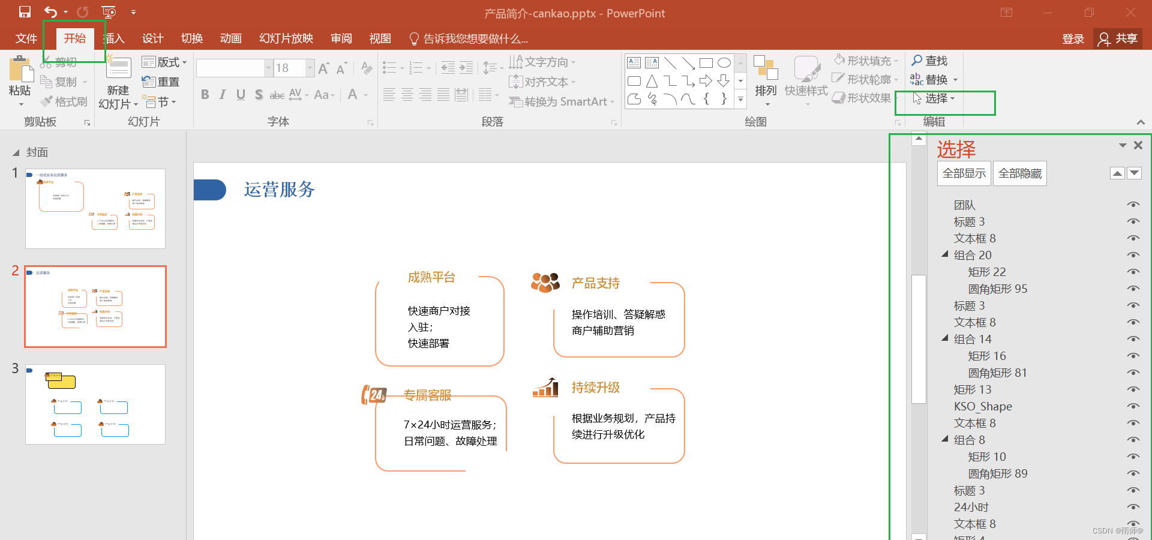Toggle Italic formatting
1152x540 pixels.
(223, 94)
